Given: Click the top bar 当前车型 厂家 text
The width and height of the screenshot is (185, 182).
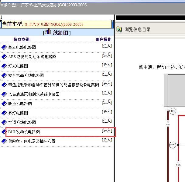Looking at the screenshot, I should (43, 5).
